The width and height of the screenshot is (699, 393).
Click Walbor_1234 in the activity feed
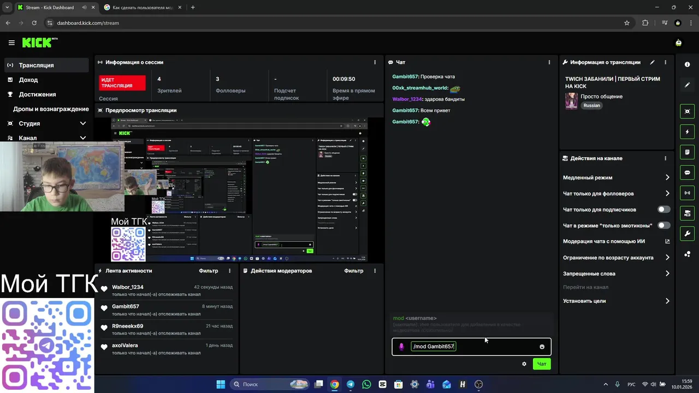click(128, 287)
